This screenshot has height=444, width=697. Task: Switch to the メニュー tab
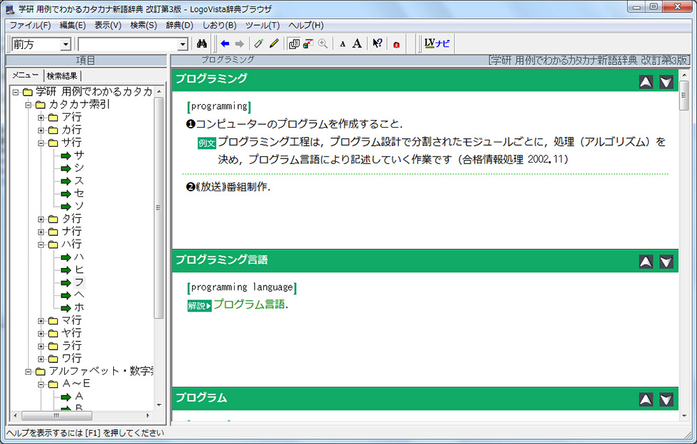coord(25,75)
